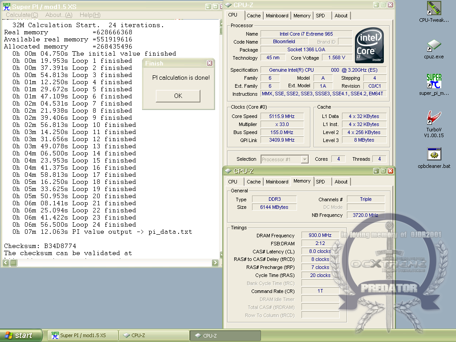The image size is (456, 342).
Task: Click the Checksum: B34D8774 line
Action: [x=40, y=246]
